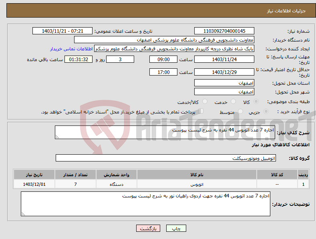Click the deadline time field 09:00
Screen dimensions: 316x239
[x=163, y=59]
